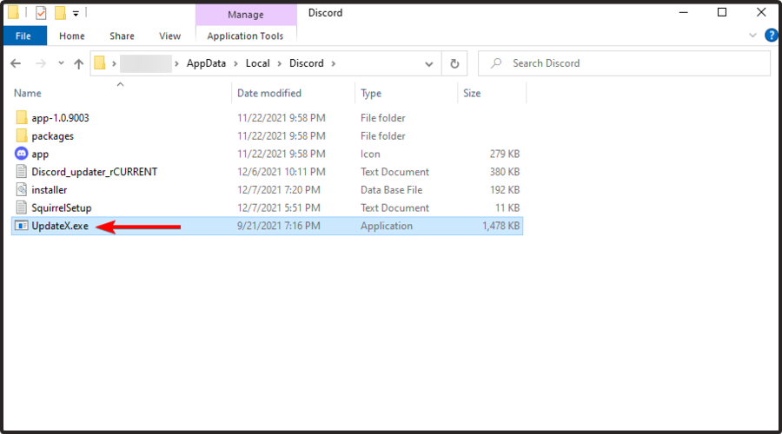The width and height of the screenshot is (782, 434).
Task: Switch to the Home ribbon tab
Action: coord(72,36)
